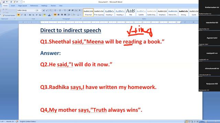Apply the Subtitle style

(x=141, y=13)
